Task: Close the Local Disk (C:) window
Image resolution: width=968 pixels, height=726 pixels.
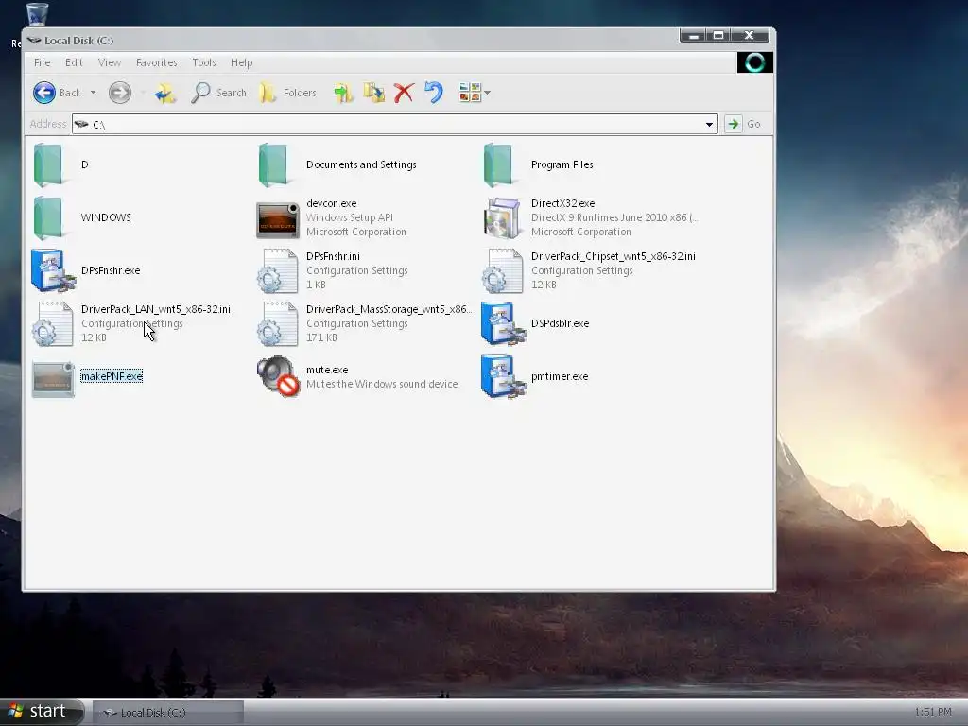Action: coord(750,36)
